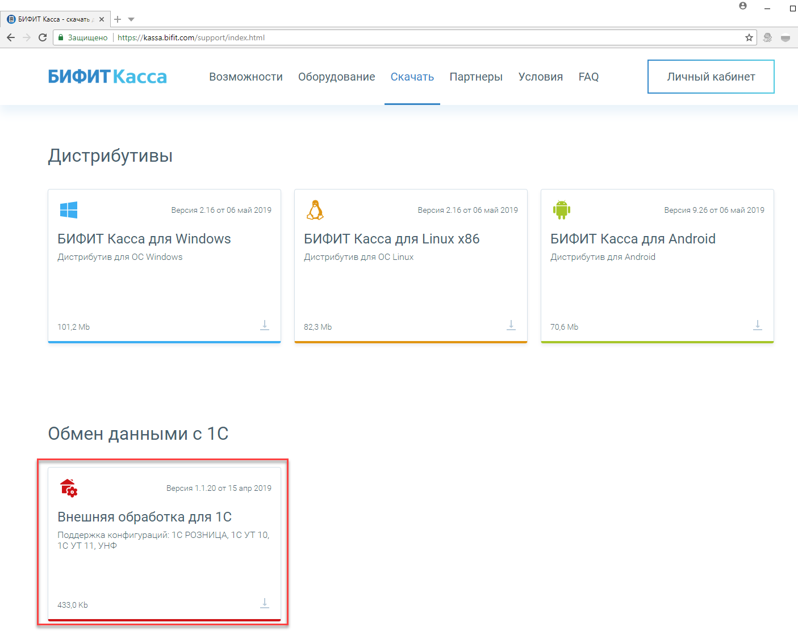Click the green Android robot icon

coord(562,210)
